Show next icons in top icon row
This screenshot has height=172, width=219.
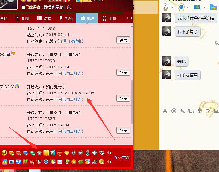coord(111,153)
